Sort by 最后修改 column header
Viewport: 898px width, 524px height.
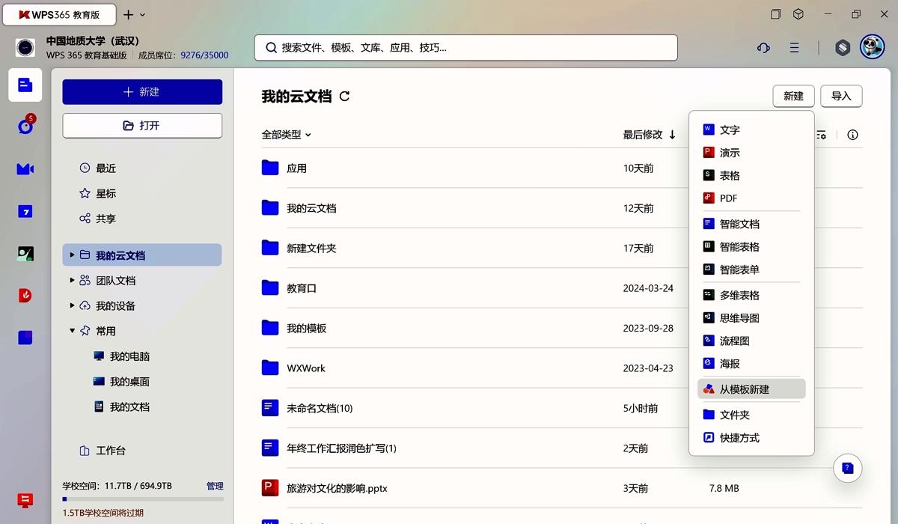point(650,135)
